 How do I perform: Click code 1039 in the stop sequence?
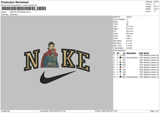tap(141, 67)
